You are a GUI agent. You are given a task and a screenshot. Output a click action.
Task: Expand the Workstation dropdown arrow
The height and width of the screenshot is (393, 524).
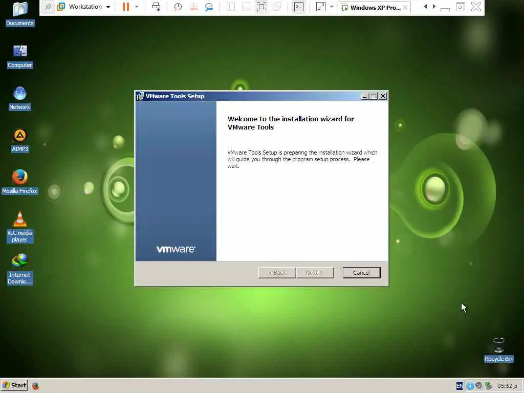[108, 7]
